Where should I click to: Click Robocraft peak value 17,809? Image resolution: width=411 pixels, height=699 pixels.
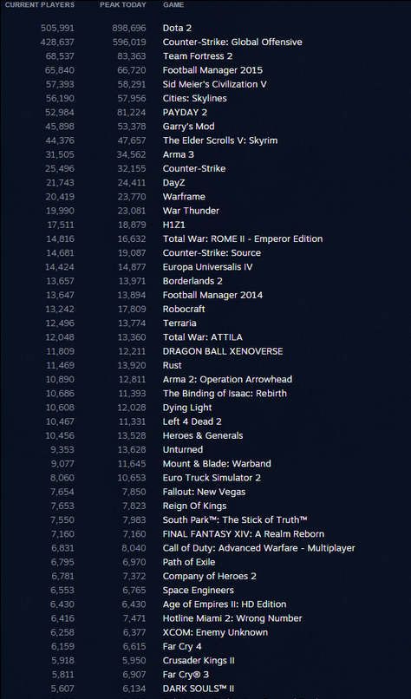click(x=132, y=309)
